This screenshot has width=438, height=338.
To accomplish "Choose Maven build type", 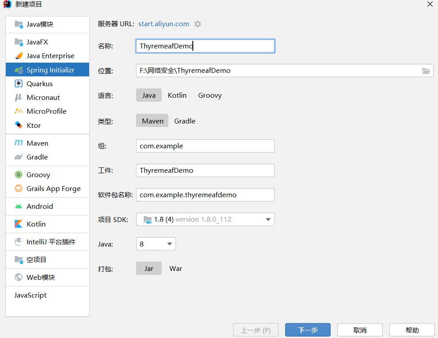I will [152, 121].
